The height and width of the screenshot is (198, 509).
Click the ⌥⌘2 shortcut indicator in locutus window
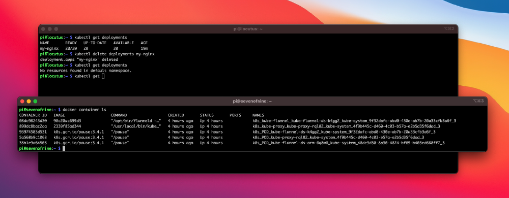point(449,29)
